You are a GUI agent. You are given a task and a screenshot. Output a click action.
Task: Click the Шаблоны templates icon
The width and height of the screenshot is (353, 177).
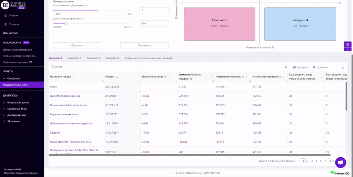(x=314, y=67)
